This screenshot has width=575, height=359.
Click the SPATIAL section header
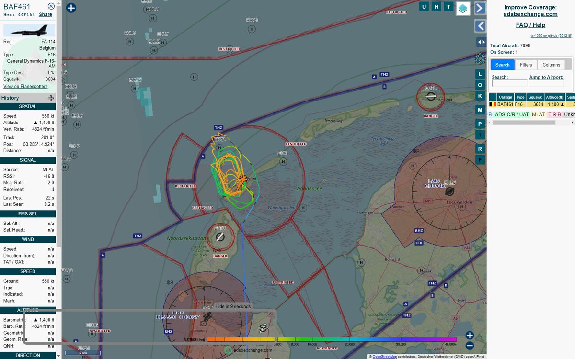(x=28, y=106)
